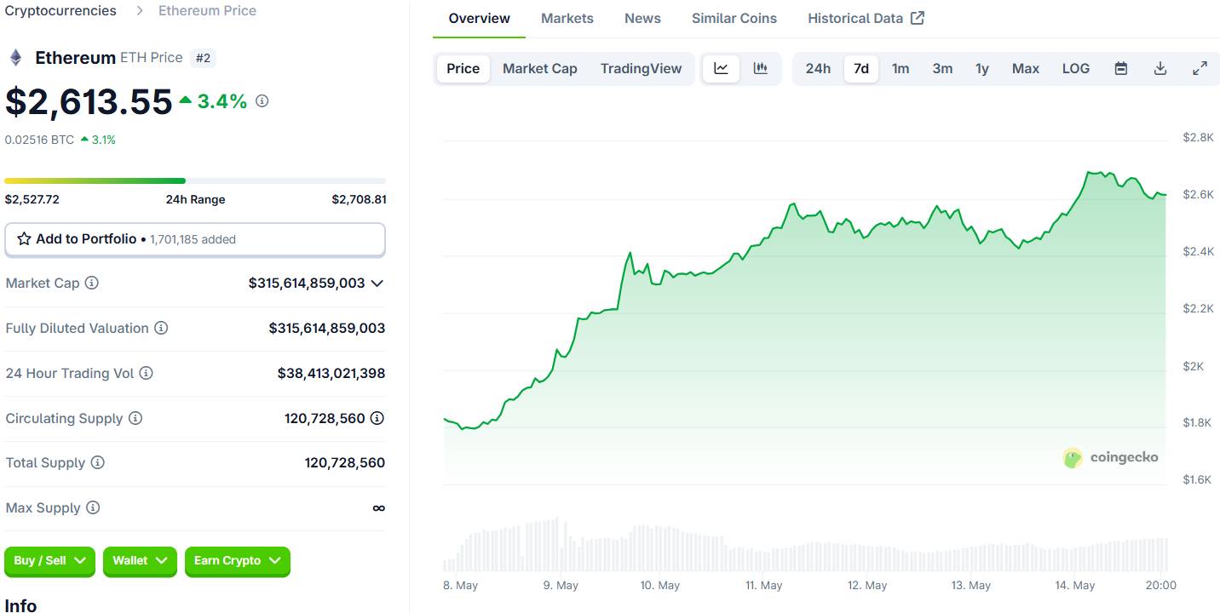
Task: Click external link icon beside Historical Data
Action: pos(918,18)
